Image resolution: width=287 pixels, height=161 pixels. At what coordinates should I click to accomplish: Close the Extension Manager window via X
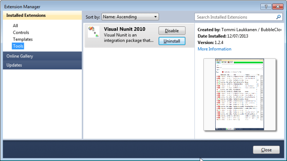point(278,7)
